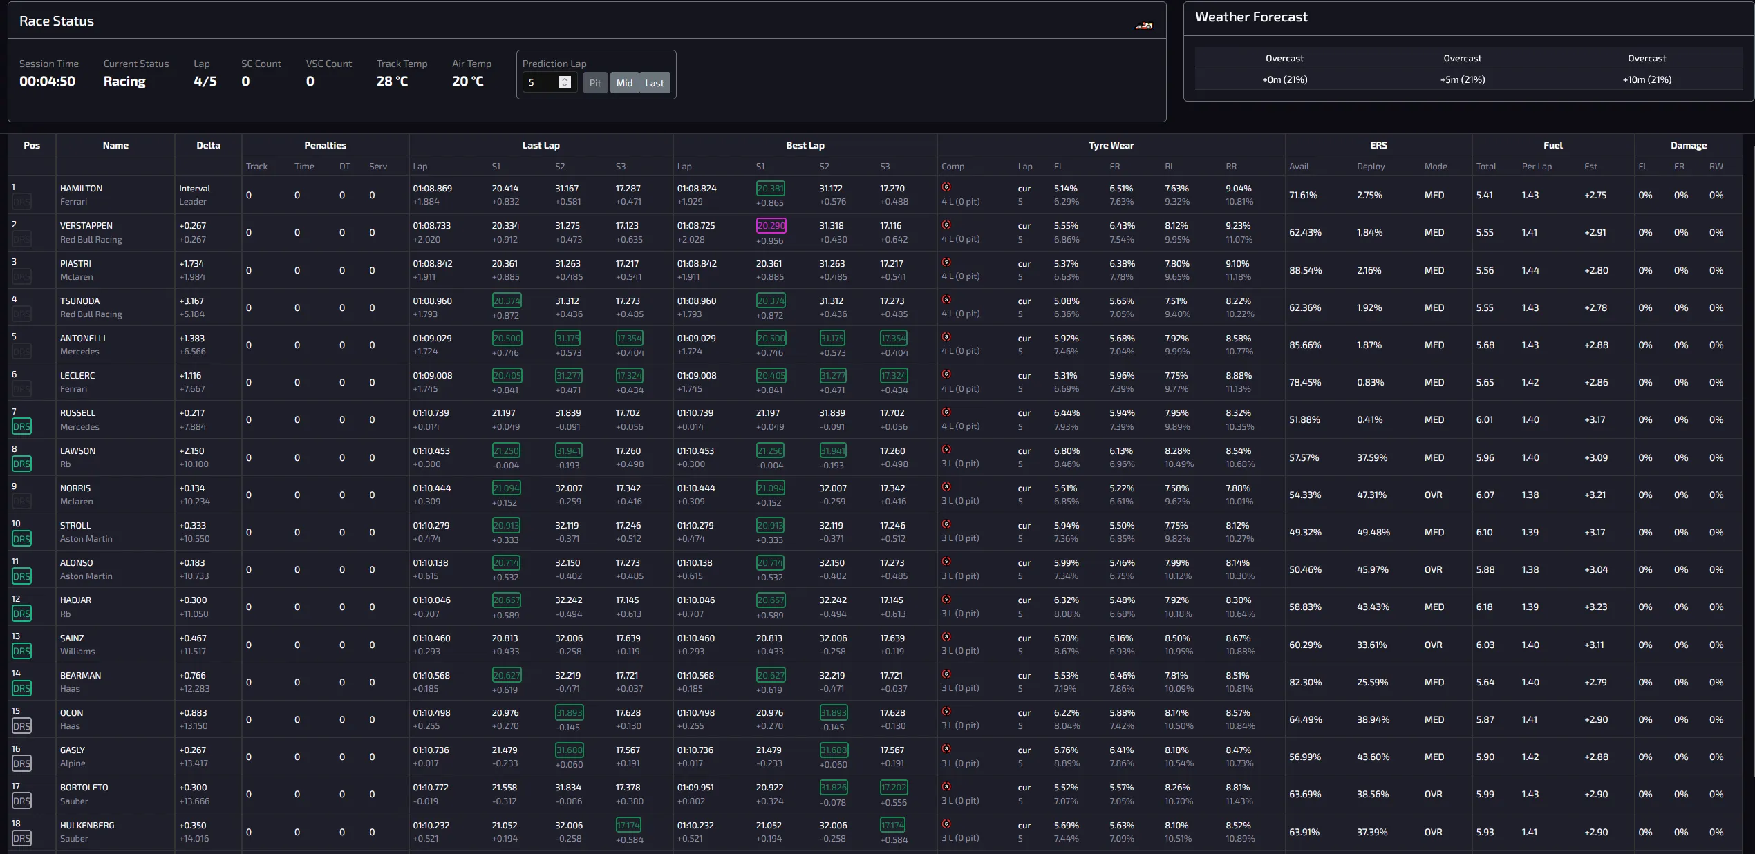Click the Tyre Wear column header
The image size is (1755, 854).
tap(1110, 145)
